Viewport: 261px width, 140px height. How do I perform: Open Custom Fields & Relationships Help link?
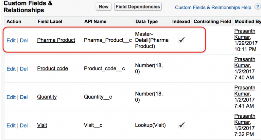213,7
